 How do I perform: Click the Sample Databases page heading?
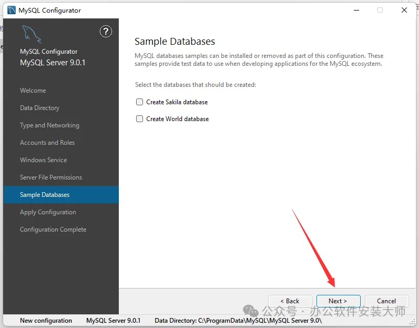[x=175, y=42]
